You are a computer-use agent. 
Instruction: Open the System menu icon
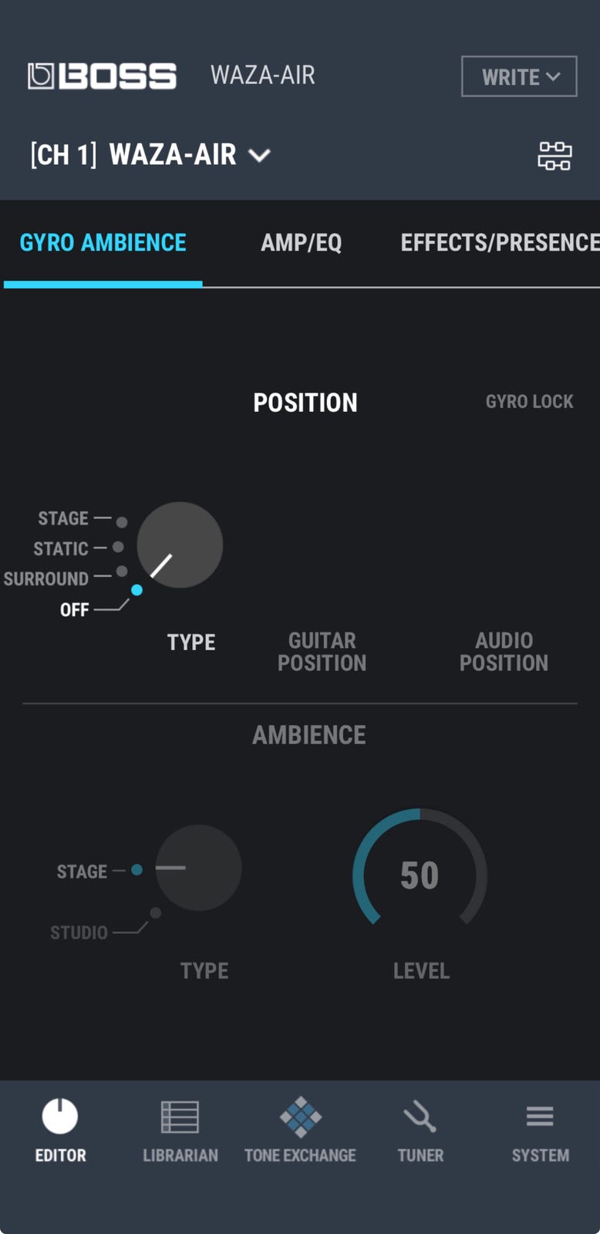tap(540, 1116)
